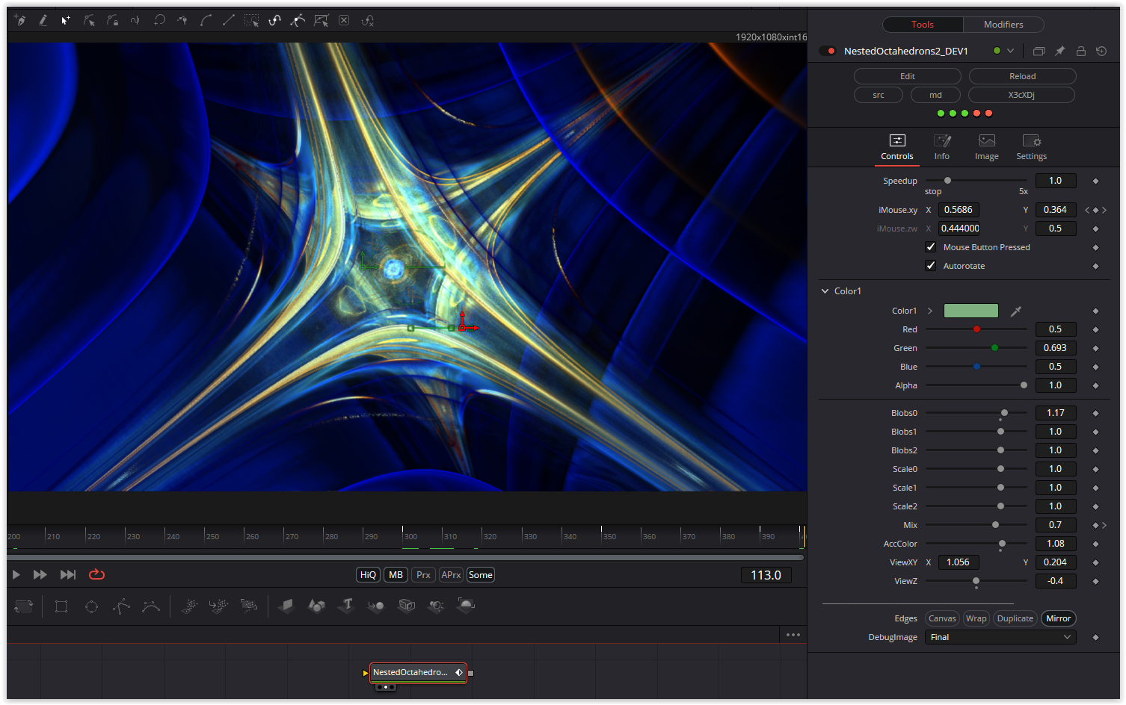Select Mirror edges option
Screen dimensions: 1126x705
(x=1058, y=618)
